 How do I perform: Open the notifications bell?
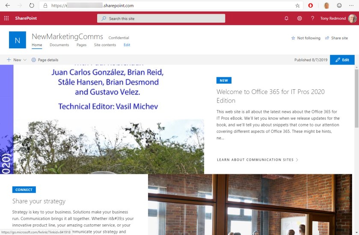tap(286, 18)
